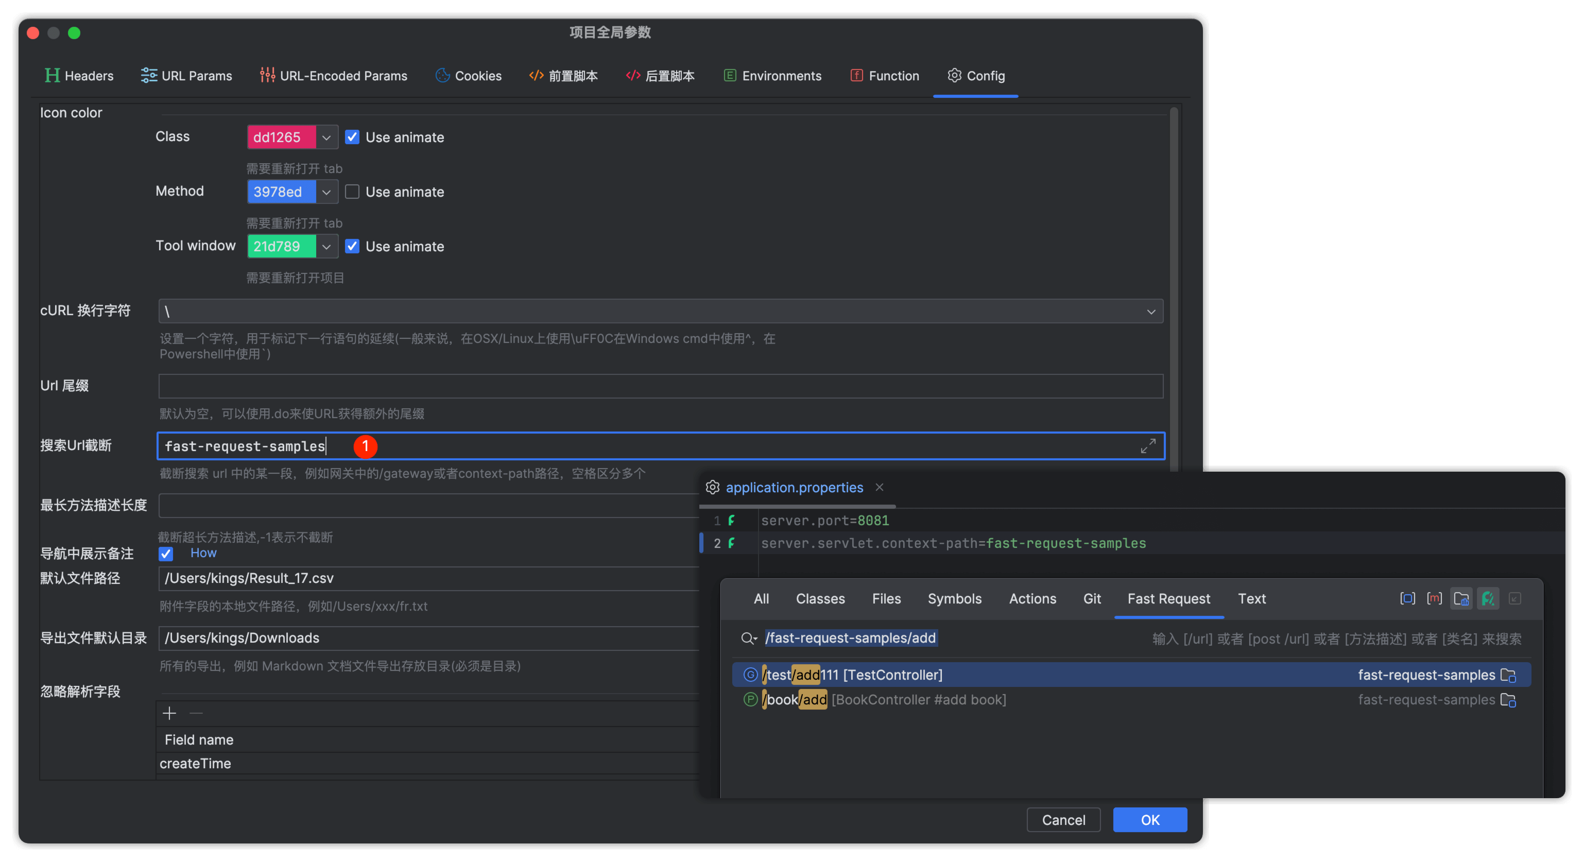Open the Headers tab
1584x862 pixels.
79,76
